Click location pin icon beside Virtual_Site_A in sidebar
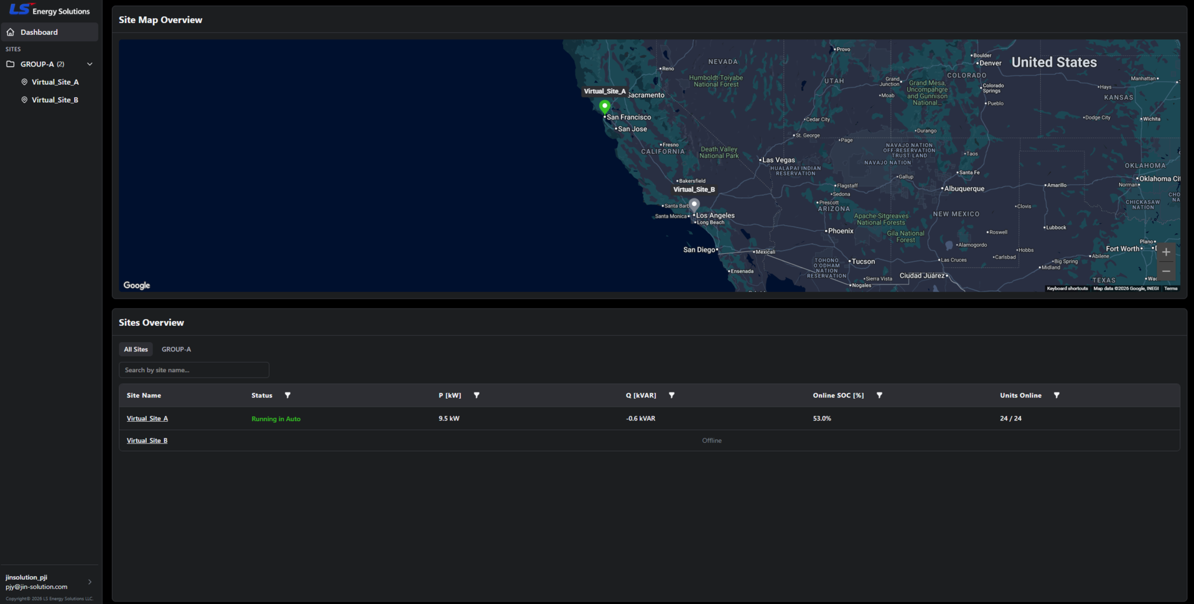The width and height of the screenshot is (1194, 604). pos(24,82)
